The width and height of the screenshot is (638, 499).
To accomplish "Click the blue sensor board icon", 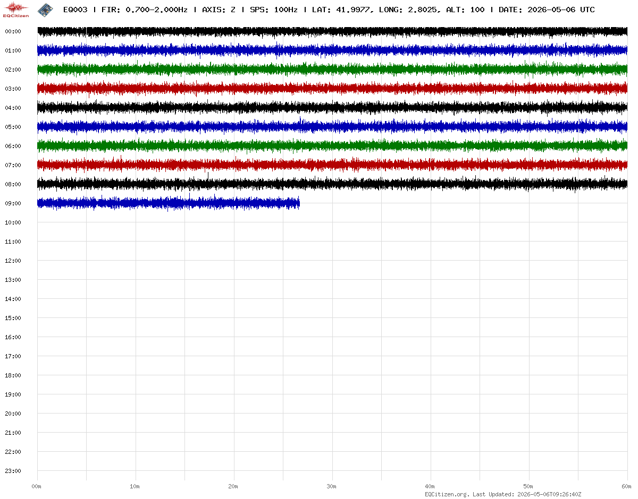I will (46, 10).
